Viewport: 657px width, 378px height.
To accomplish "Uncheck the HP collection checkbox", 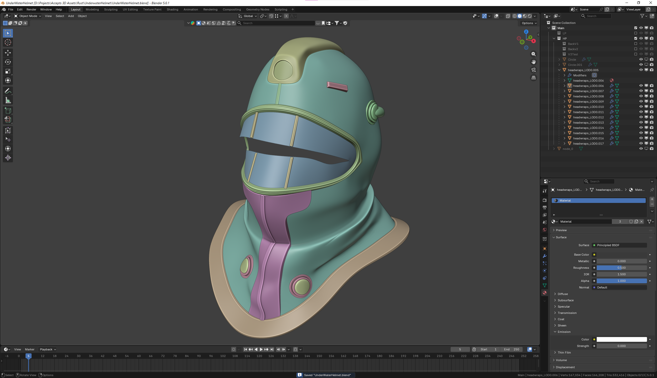I will pos(636,39).
